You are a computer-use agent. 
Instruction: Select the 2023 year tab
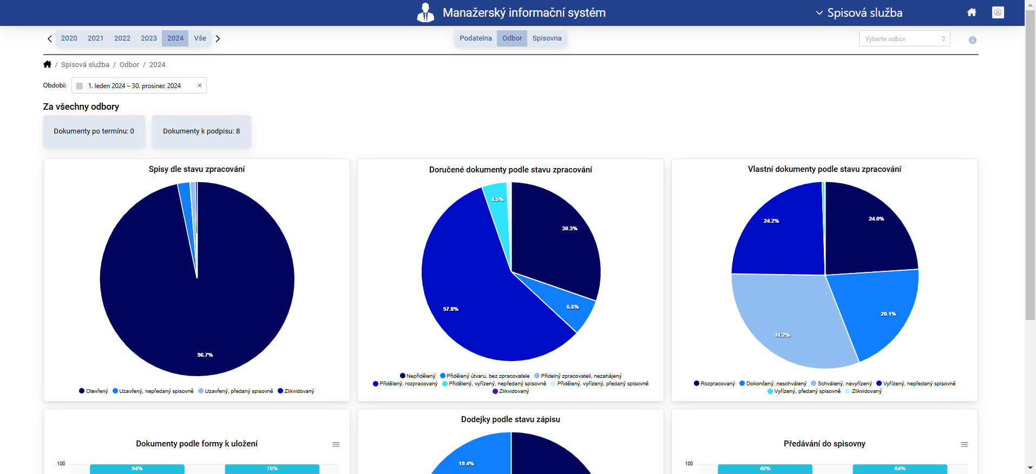click(x=149, y=38)
